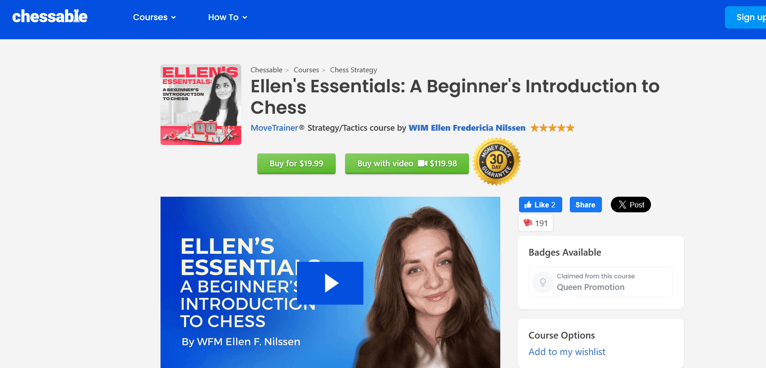Screen dimensions: 766x368
Task: Click the Queen Promotion badge icon
Action: point(543,282)
